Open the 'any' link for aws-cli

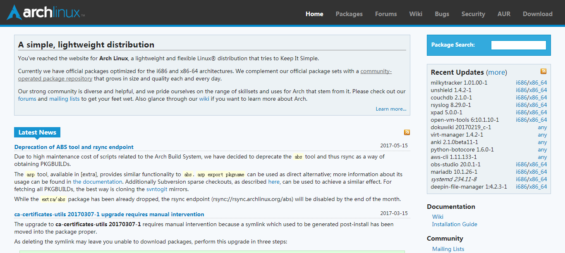point(542,157)
